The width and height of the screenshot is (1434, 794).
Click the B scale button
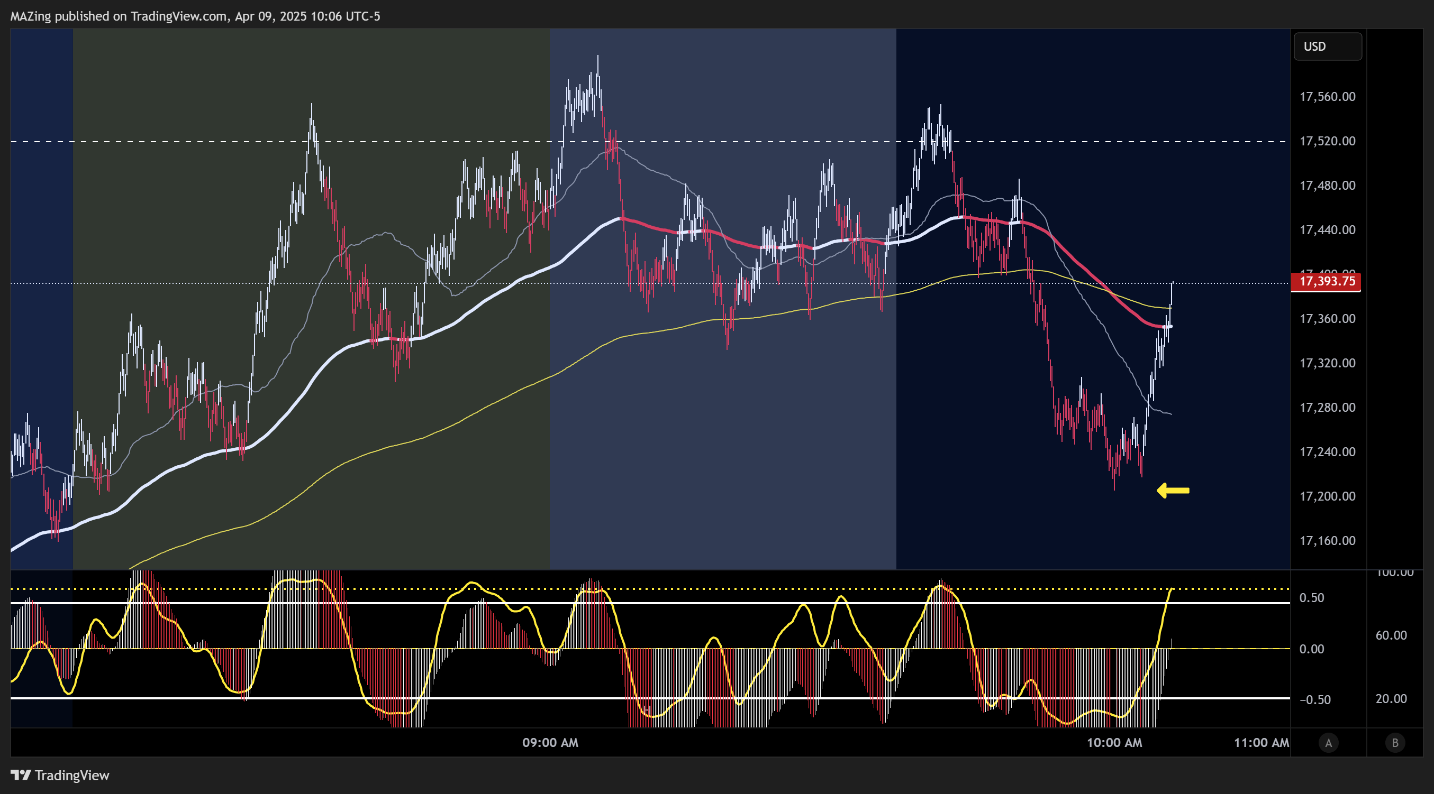[1395, 743]
